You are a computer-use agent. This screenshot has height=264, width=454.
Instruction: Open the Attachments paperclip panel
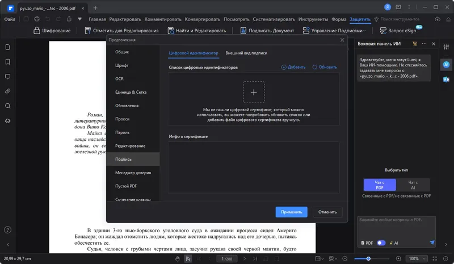(8, 91)
